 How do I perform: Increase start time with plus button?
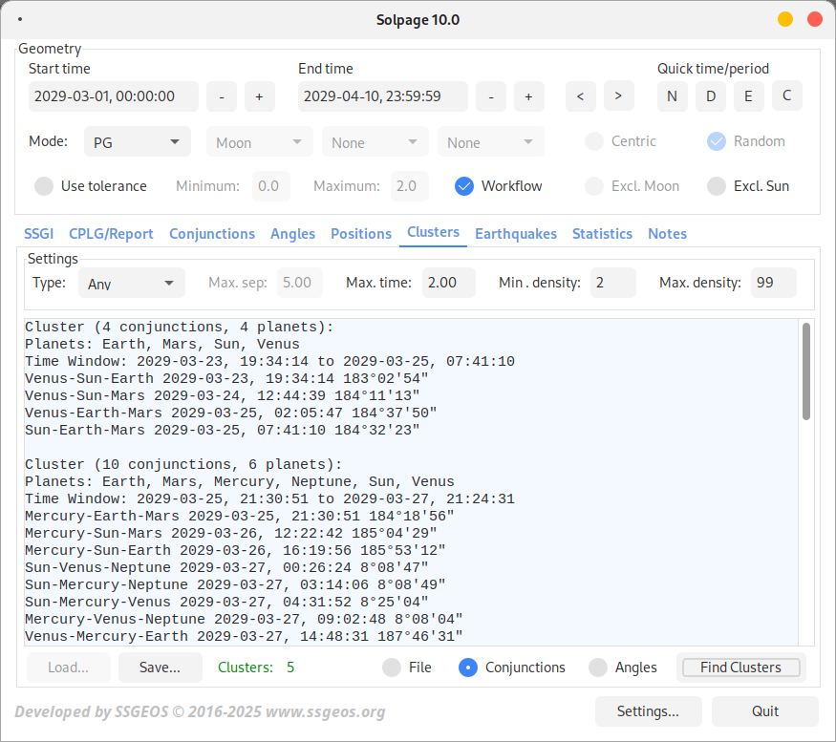(259, 96)
